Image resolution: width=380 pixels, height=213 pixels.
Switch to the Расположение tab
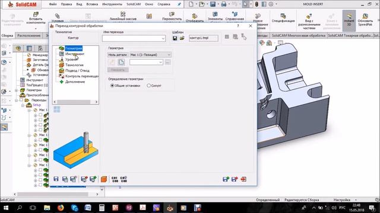[29, 35]
